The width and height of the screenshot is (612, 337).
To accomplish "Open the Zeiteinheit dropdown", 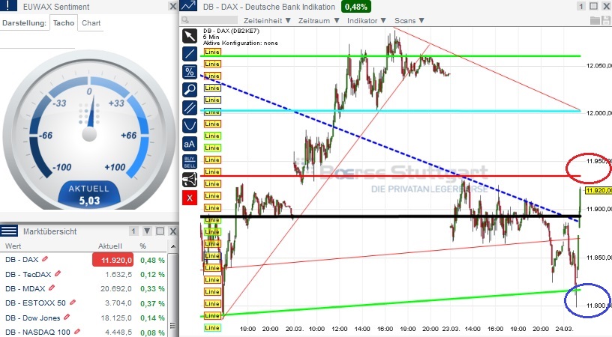I will click(267, 21).
